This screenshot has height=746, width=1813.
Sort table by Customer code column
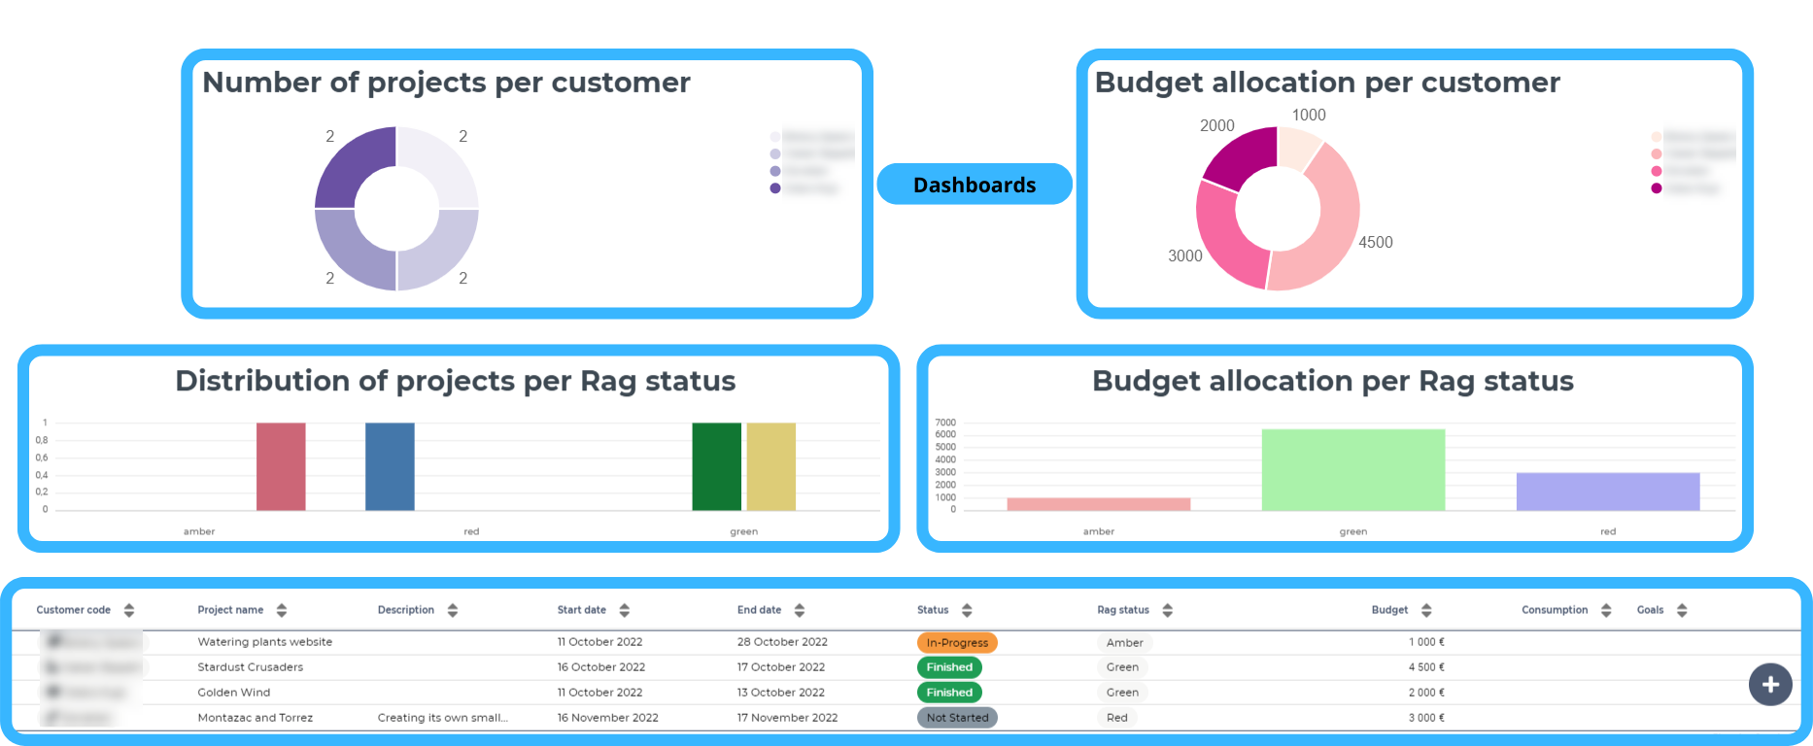[129, 610]
